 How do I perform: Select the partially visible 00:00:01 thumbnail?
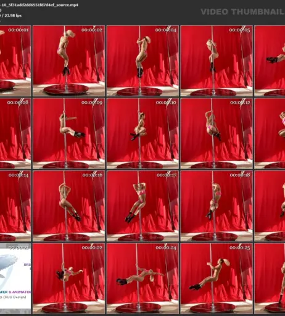click(15, 61)
